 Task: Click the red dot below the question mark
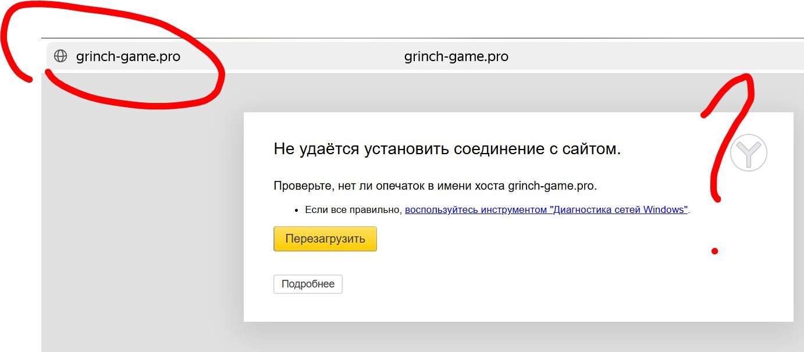[x=715, y=251]
